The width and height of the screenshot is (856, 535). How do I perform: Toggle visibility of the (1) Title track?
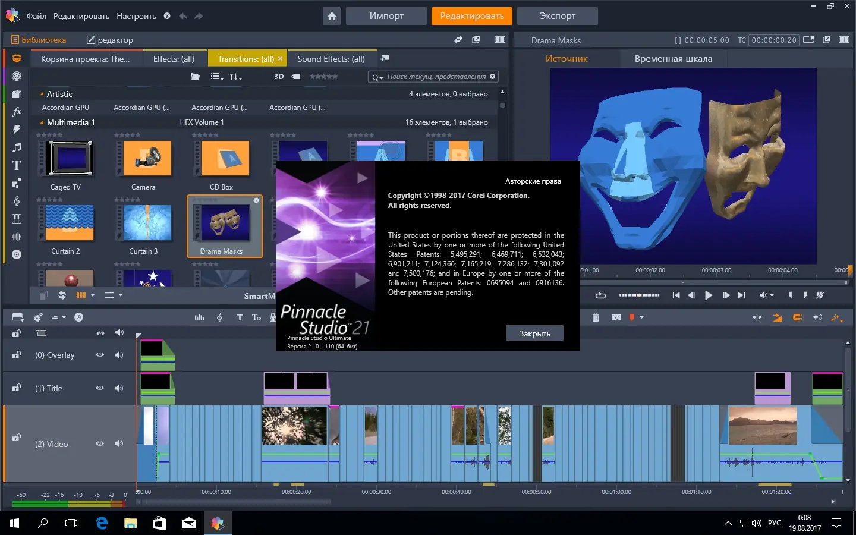[x=100, y=388]
